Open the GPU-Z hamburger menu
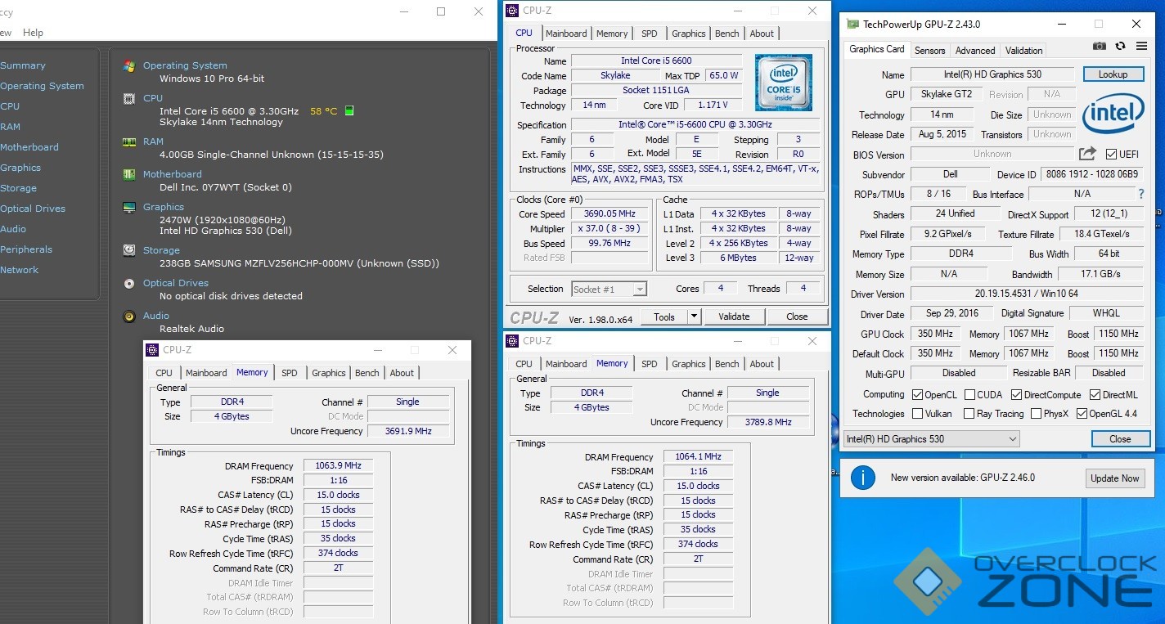Viewport: 1165px width, 624px height. coord(1141,47)
